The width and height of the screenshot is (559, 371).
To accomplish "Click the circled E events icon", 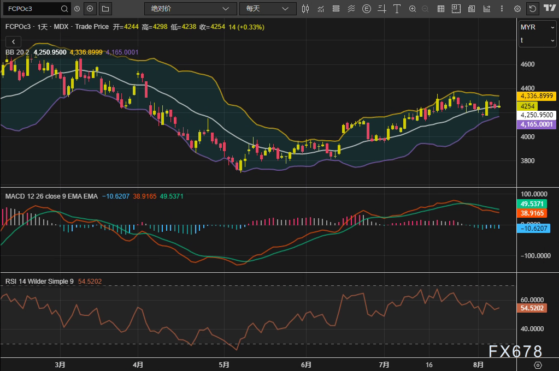I will coord(366,9).
